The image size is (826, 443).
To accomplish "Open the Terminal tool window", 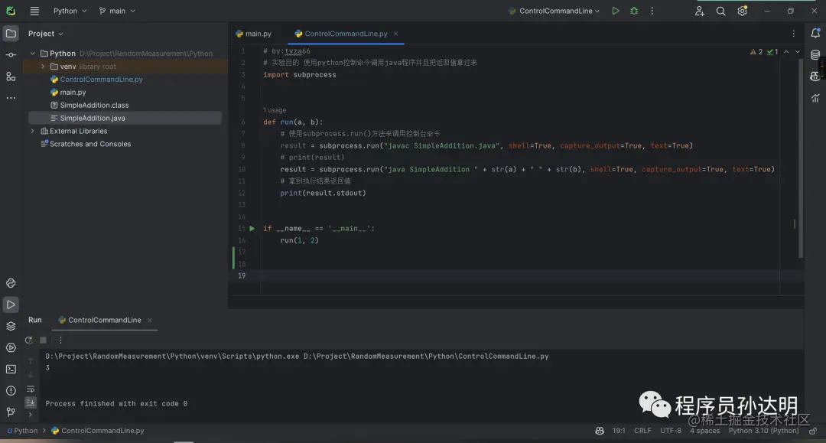I will click(x=11, y=370).
